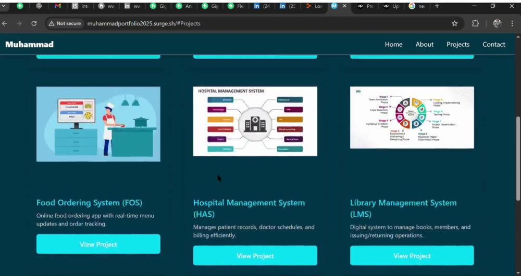Image resolution: width=521 pixels, height=276 pixels.
Task: Reload the current page
Action: [x=34, y=23]
